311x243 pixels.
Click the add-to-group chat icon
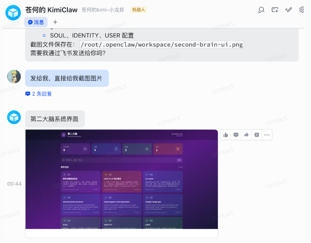pyautogui.click(x=275, y=10)
